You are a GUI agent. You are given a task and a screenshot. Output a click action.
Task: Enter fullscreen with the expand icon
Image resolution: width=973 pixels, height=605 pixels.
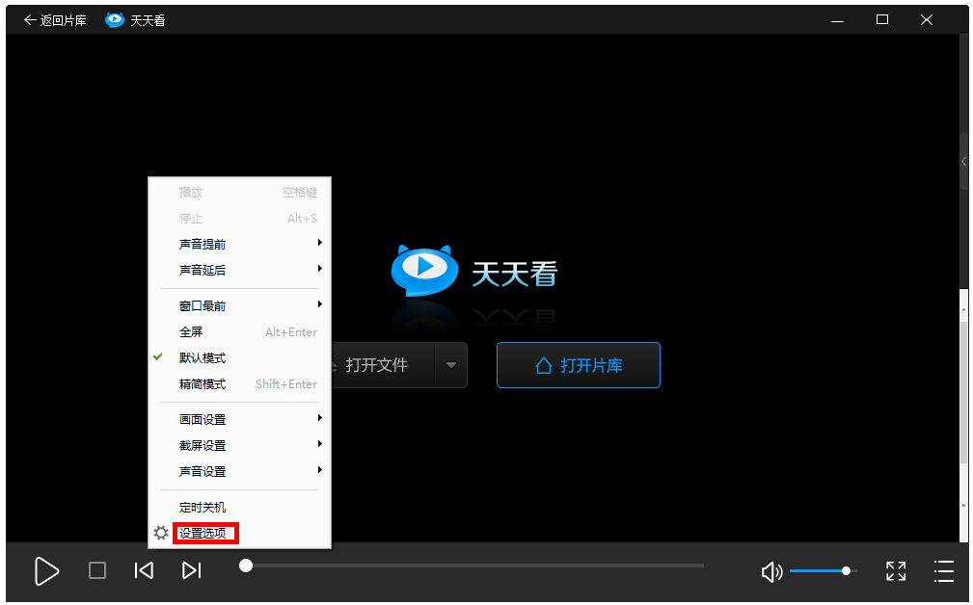click(x=896, y=571)
